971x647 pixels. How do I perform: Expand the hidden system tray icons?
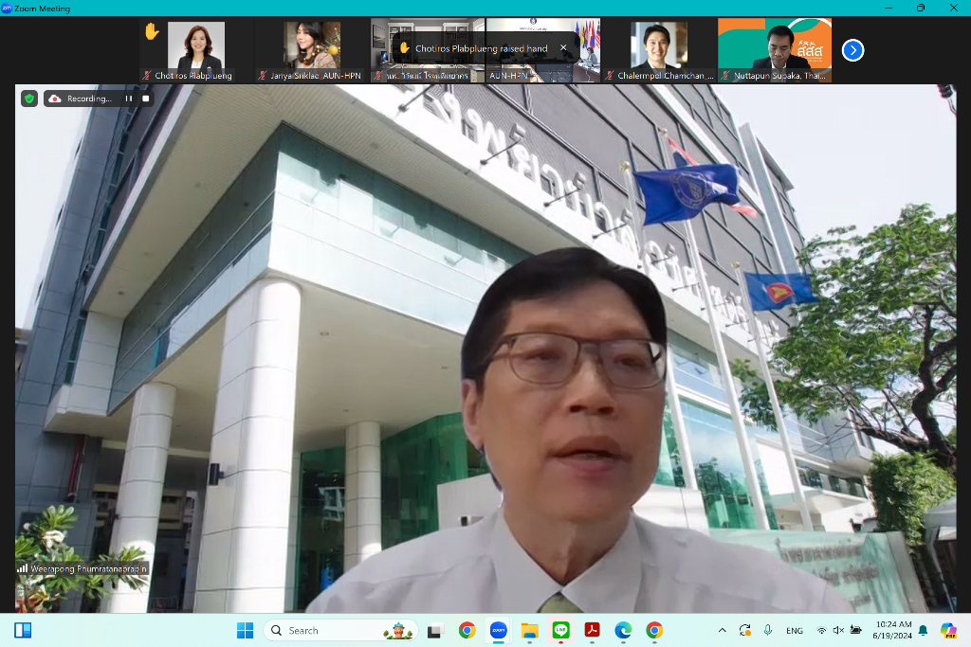723,631
